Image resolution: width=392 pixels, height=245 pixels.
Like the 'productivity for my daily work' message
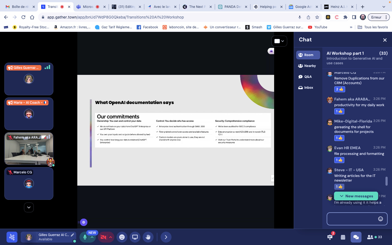(339, 111)
